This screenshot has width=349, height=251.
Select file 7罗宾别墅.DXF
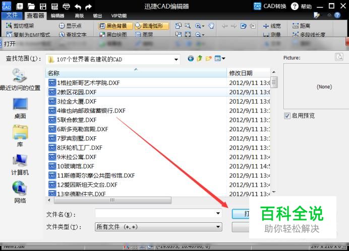click(x=77, y=138)
